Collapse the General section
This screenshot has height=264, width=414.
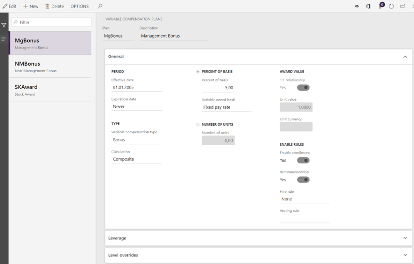(x=405, y=57)
